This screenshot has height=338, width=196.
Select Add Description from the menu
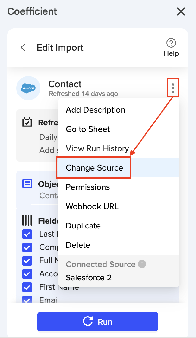pyautogui.click(x=95, y=110)
